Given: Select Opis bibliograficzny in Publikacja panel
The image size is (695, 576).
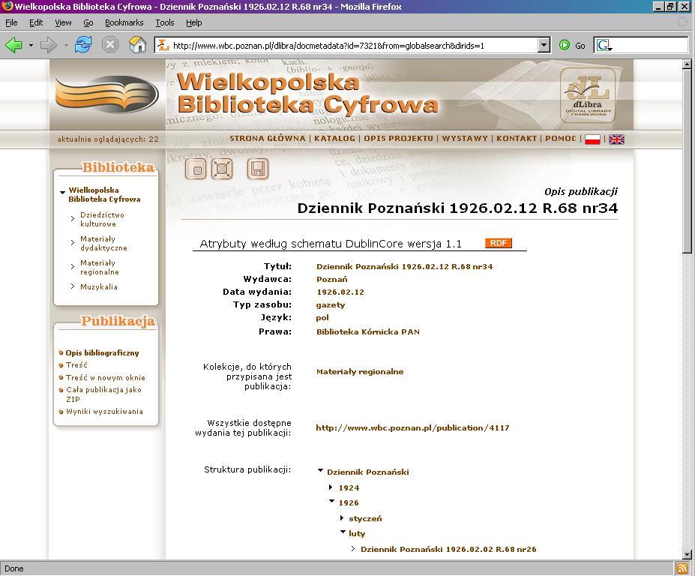Looking at the screenshot, I should point(103,353).
